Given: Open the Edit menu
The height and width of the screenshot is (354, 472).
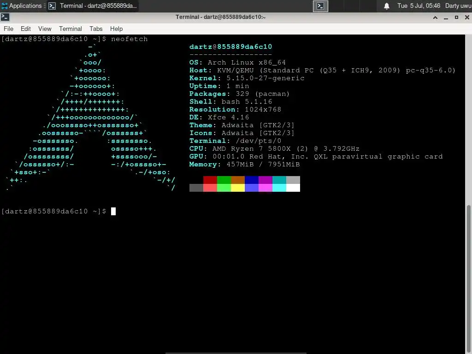Looking at the screenshot, I should pyautogui.click(x=26, y=29).
